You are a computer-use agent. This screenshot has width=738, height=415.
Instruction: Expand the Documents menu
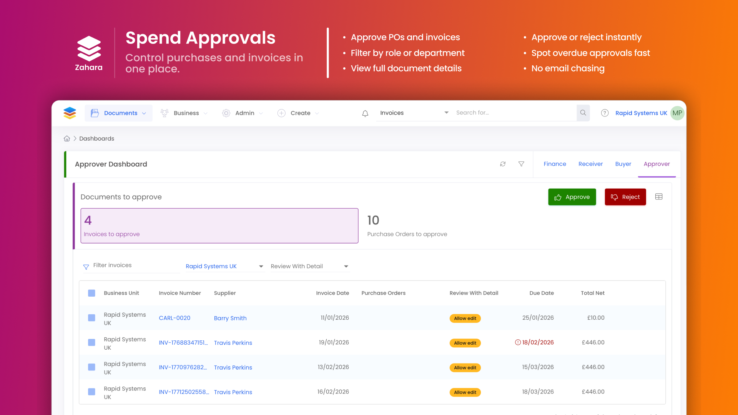[118, 113]
